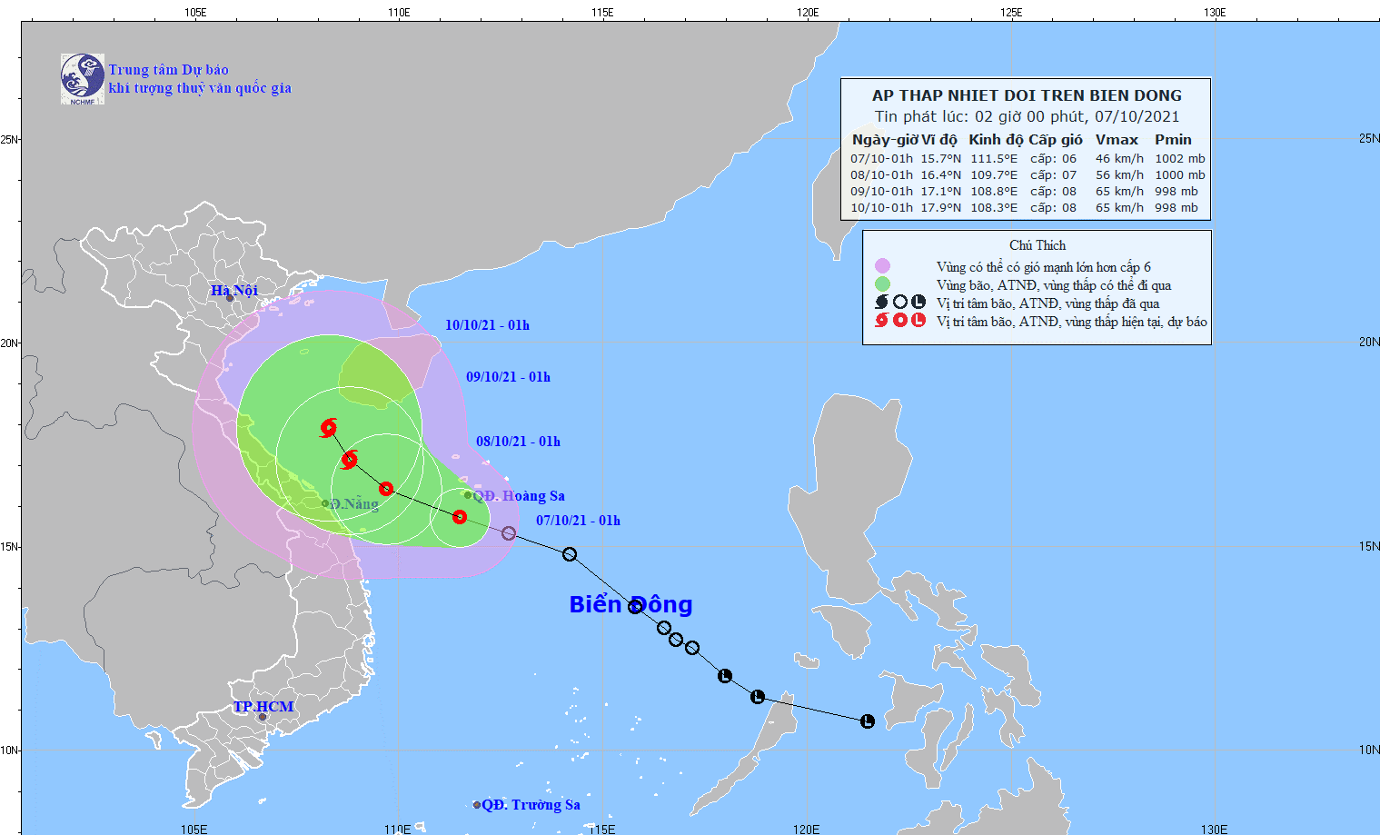Click the black open circle in the legend
1380x835 pixels.
[x=900, y=303]
